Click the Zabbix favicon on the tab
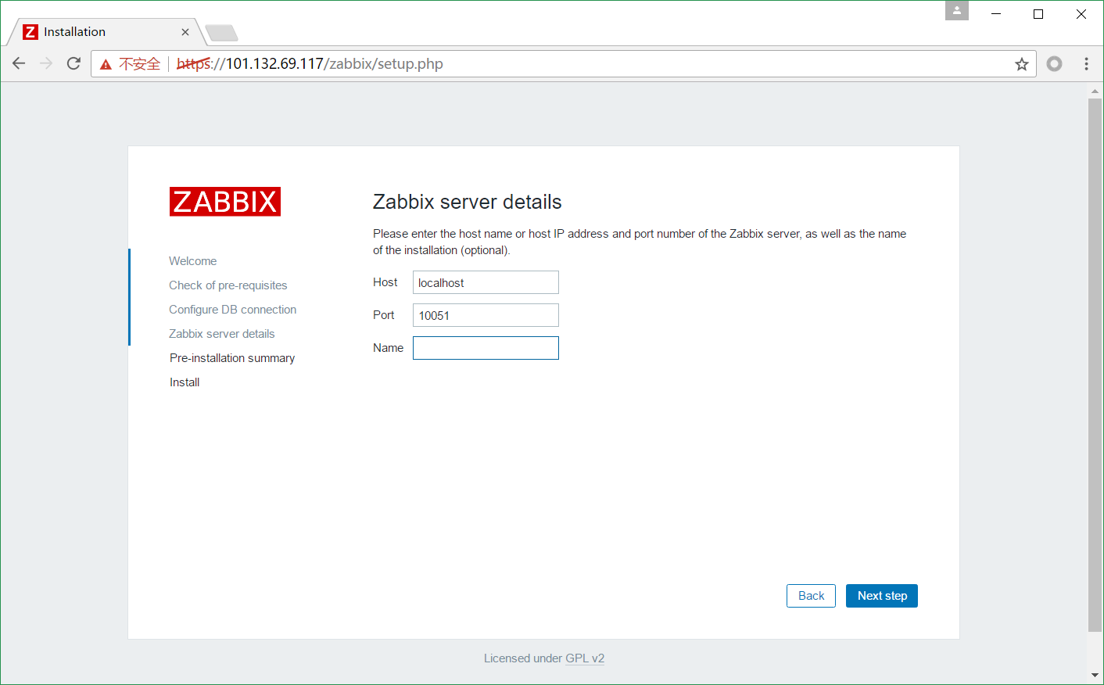 click(x=30, y=32)
